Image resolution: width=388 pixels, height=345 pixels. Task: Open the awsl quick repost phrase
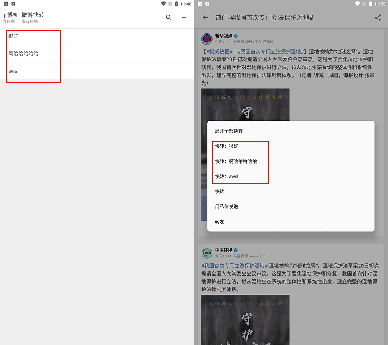97,71
